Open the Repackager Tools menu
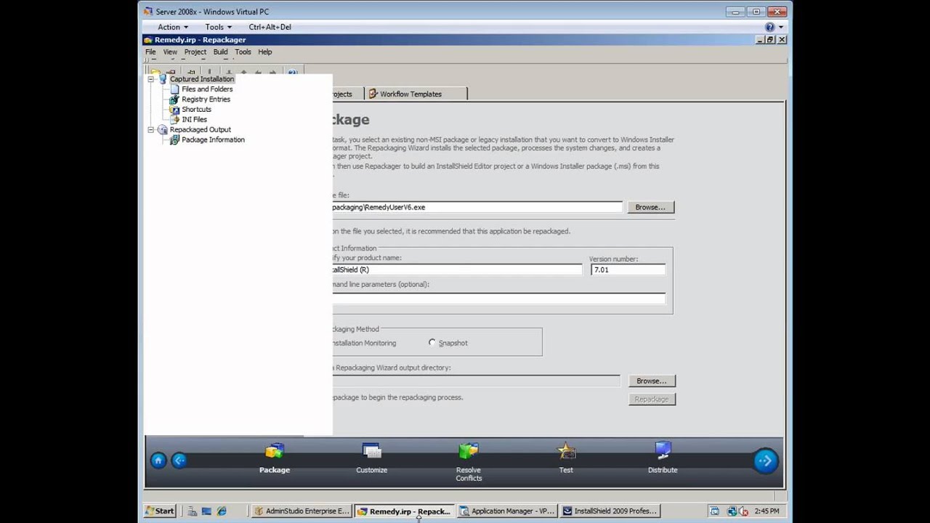This screenshot has width=930, height=523. coord(243,52)
